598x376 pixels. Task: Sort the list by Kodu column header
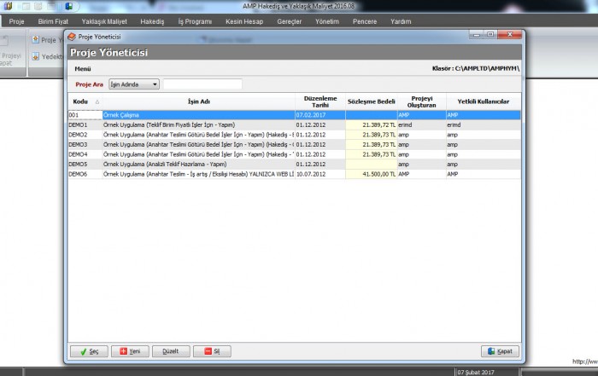pyautogui.click(x=82, y=101)
